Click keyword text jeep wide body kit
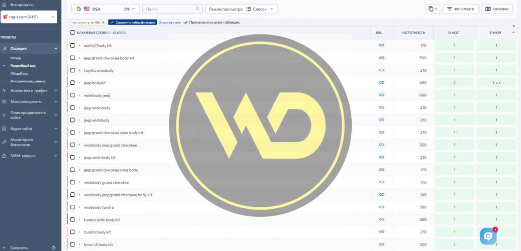The height and width of the screenshot is (251, 521). click(x=99, y=157)
